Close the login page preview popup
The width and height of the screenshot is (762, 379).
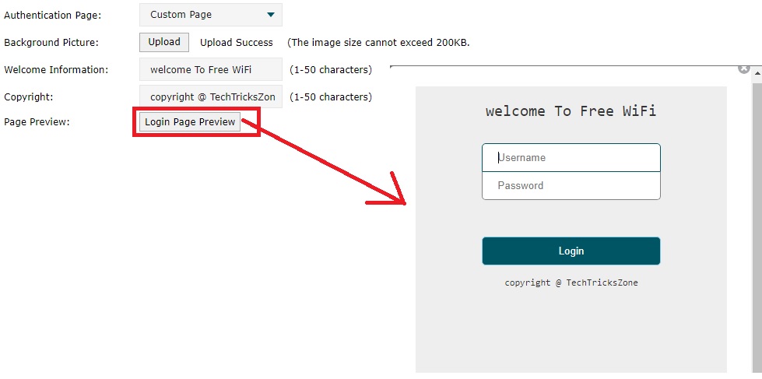coord(743,68)
